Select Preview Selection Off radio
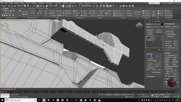The image size is (181, 102). [147, 70]
